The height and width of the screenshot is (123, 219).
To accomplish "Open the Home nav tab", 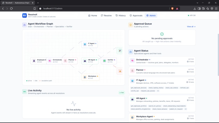I will click(x=92, y=15).
